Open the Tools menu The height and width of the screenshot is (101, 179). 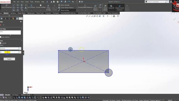pyautogui.click(x=32, y=2)
